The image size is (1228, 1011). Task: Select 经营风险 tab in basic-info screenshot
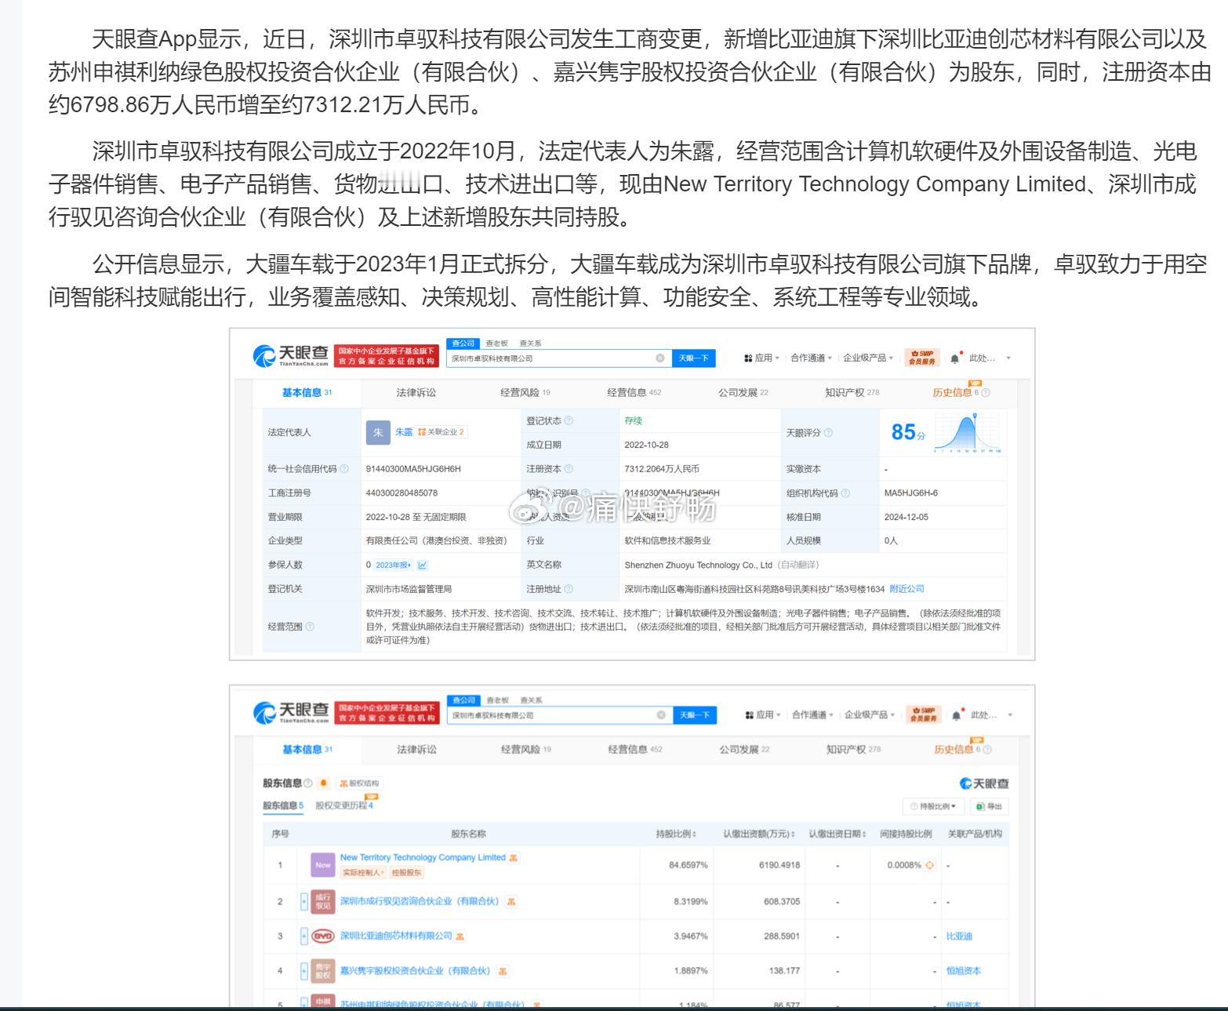tap(525, 393)
